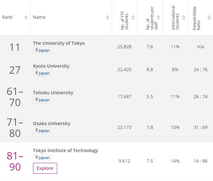Sort by No. of FTE Students arrows
This screenshot has width=213, height=181.
[x=133, y=17]
